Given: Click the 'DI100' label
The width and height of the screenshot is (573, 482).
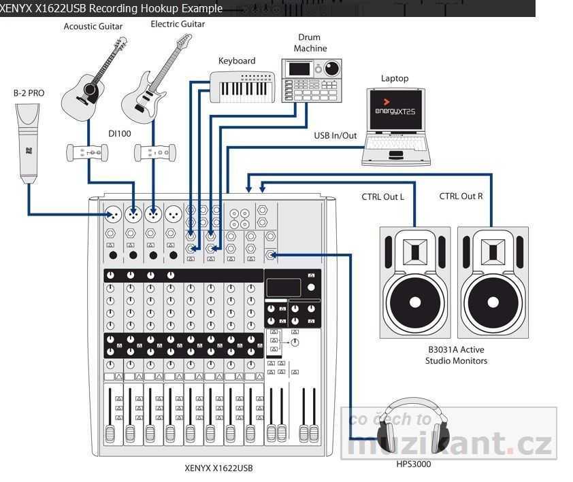Looking at the screenshot, I should tap(120, 134).
